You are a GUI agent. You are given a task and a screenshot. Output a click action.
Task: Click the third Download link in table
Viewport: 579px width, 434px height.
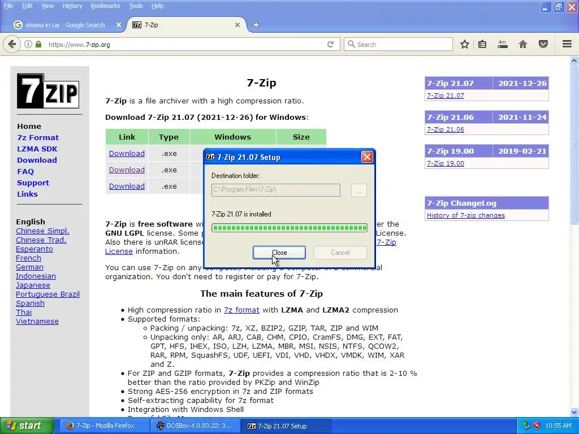(127, 186)
